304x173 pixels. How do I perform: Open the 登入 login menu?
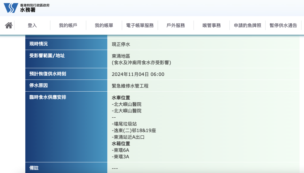32,26
